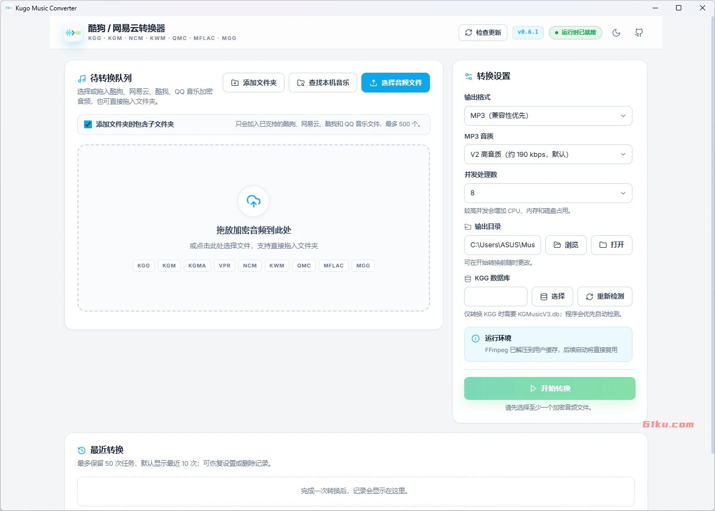Screen dimensions: 715x511
Task: Click the KGM format tag
Action: (169, 265)
